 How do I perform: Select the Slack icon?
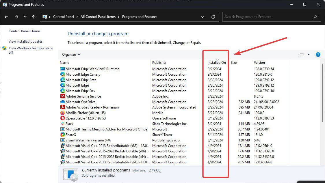pyautogui.click(x=62, y=124)
